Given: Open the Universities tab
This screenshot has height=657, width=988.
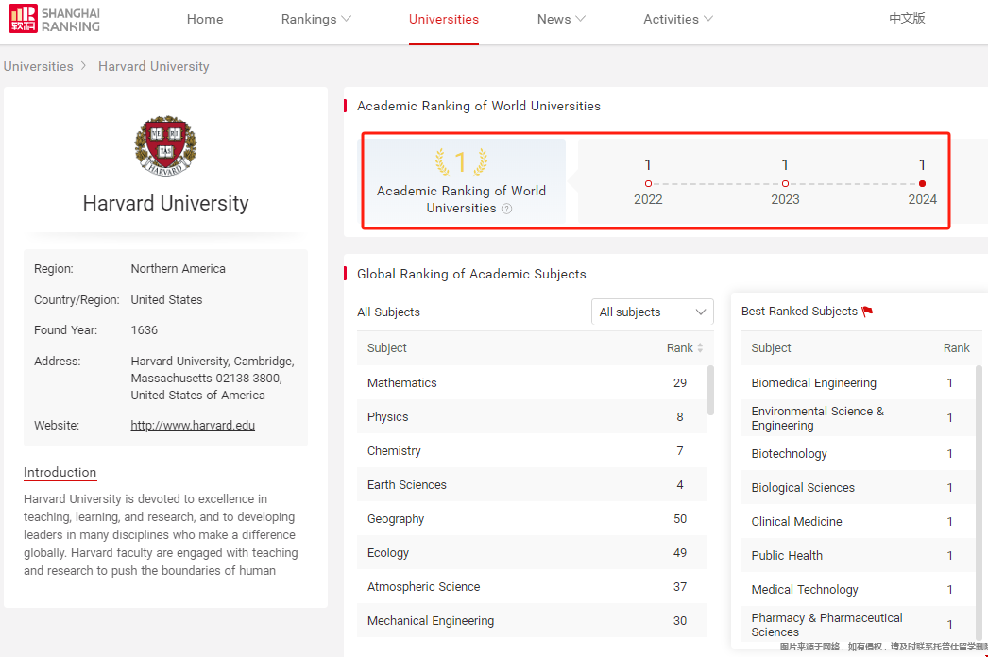Looking at the screenshot, I should (x=444, y=19).
